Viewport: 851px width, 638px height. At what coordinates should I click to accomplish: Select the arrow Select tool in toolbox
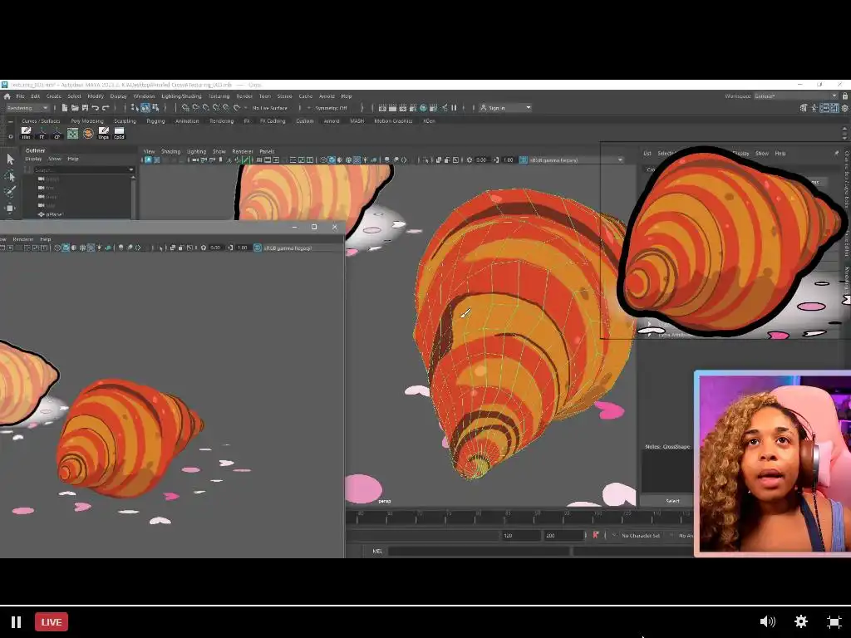tap(10, 159)
